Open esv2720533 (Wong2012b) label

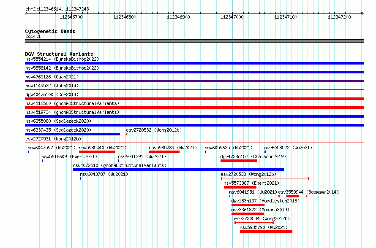tap(248, 174)
